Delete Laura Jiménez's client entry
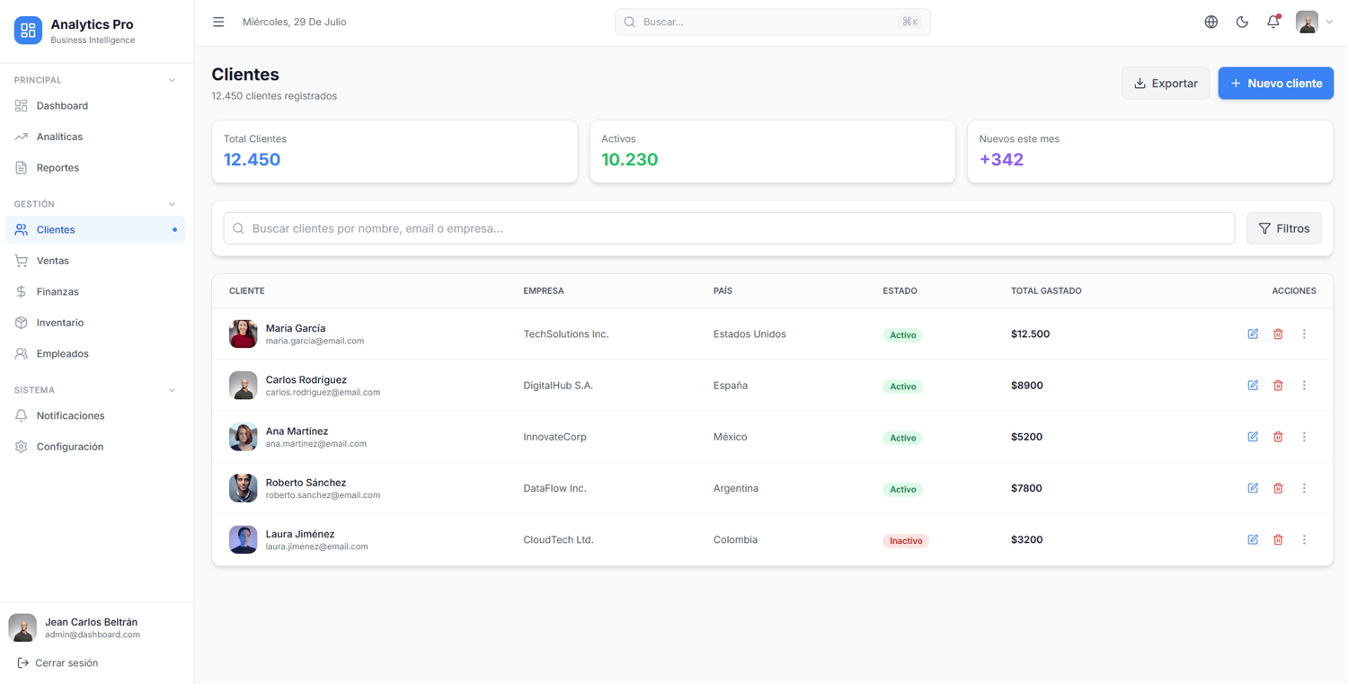The width and height of the screenshot is (1348, 684). (1278, 539)
